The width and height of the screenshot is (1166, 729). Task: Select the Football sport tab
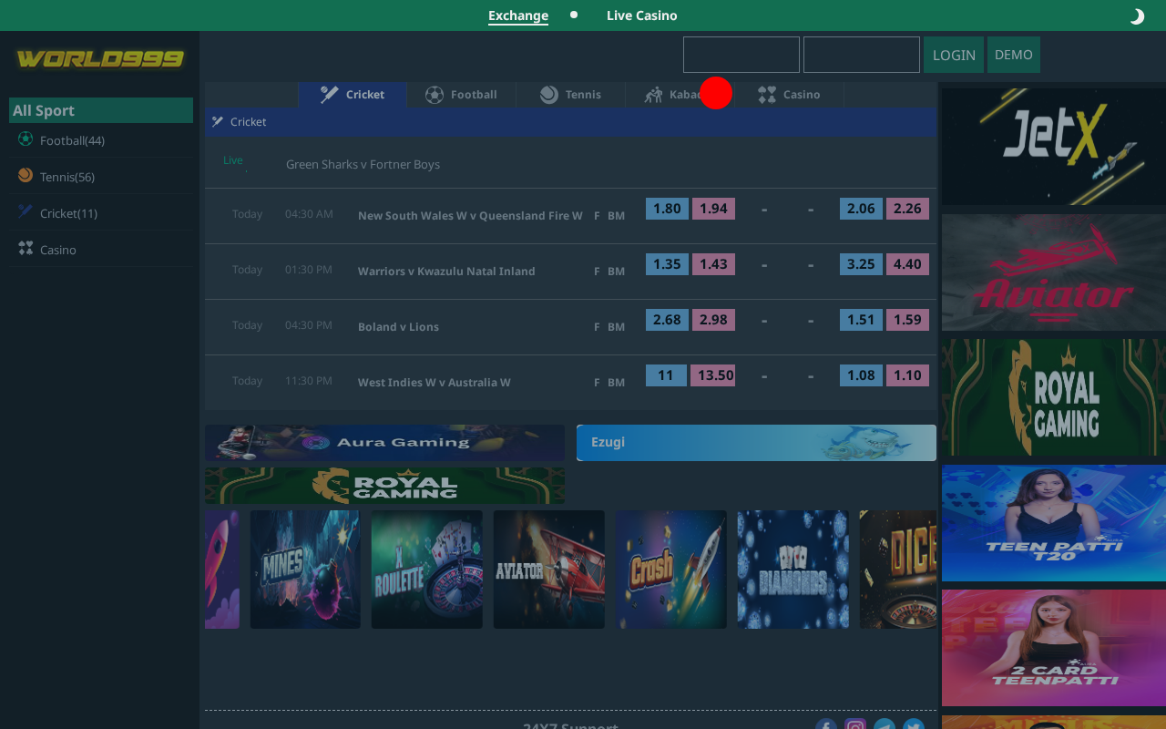coord(461,95)
